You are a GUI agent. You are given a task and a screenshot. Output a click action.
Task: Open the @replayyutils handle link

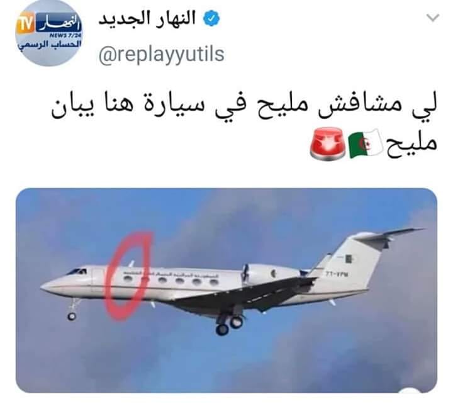[162, 54]
